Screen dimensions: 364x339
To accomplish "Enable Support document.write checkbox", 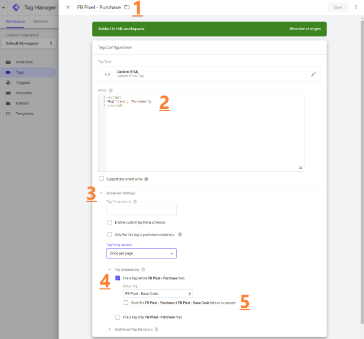I will pos(101,179).
